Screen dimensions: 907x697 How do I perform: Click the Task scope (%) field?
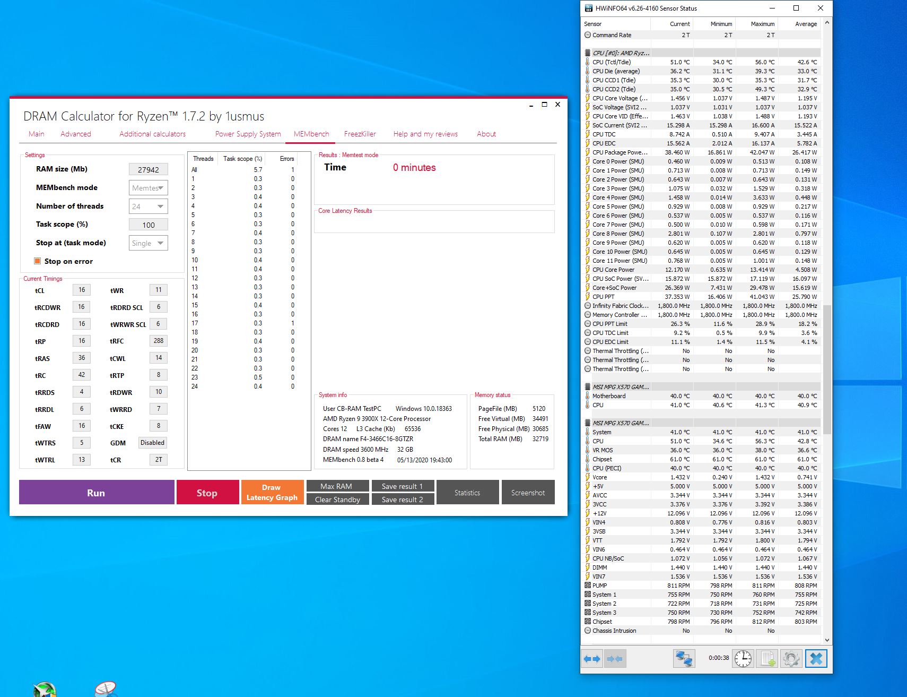[149, 225]
